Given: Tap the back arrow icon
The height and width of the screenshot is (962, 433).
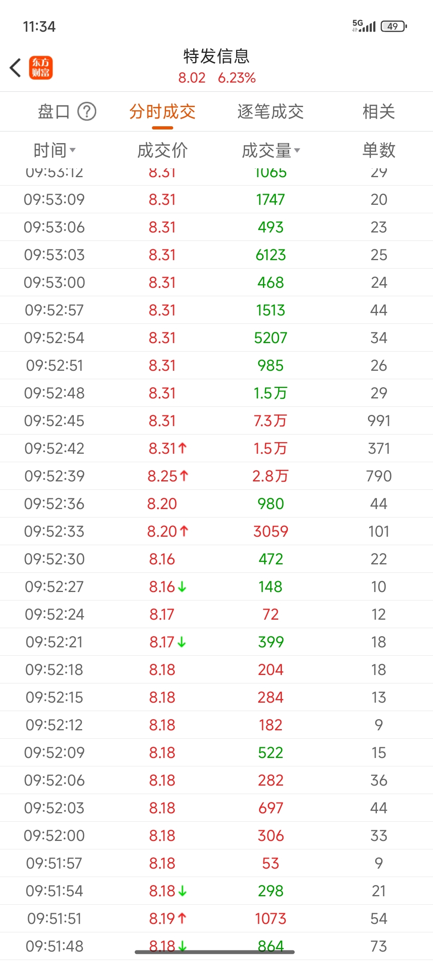Looking at the screenshot, I should (15, 67).
